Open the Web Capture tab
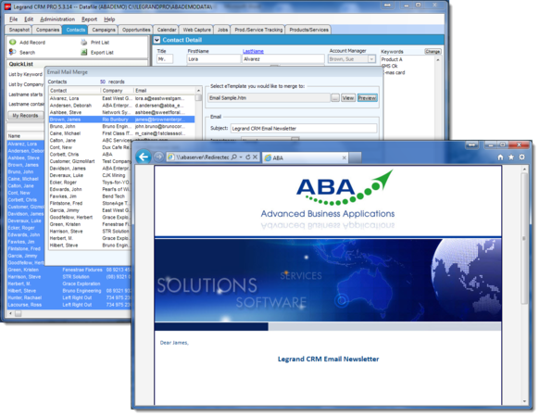This screenshot has width=539, height=416. pyautogui.click(x=196, y=30)
